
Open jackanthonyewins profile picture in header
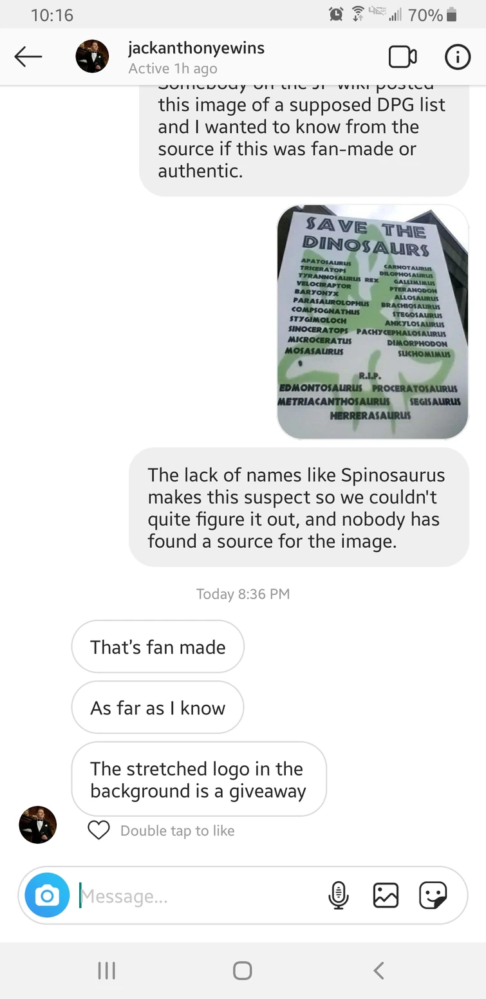[92, 57]
